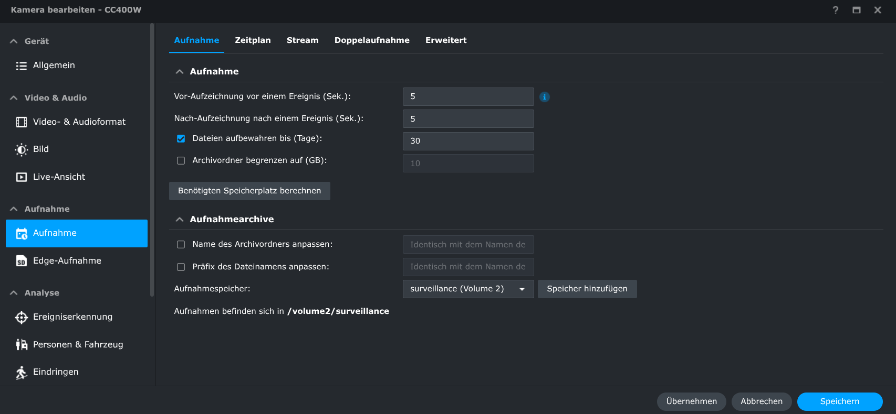Click Benötigten Speicherplatz berechnen button
The width and height of the screenshot is (896, 414).
pos(249,191)
